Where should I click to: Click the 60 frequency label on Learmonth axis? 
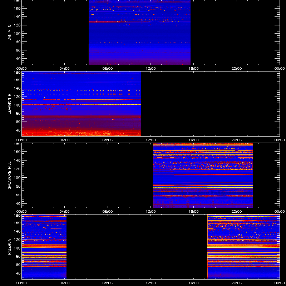click(x=19, y=122)
